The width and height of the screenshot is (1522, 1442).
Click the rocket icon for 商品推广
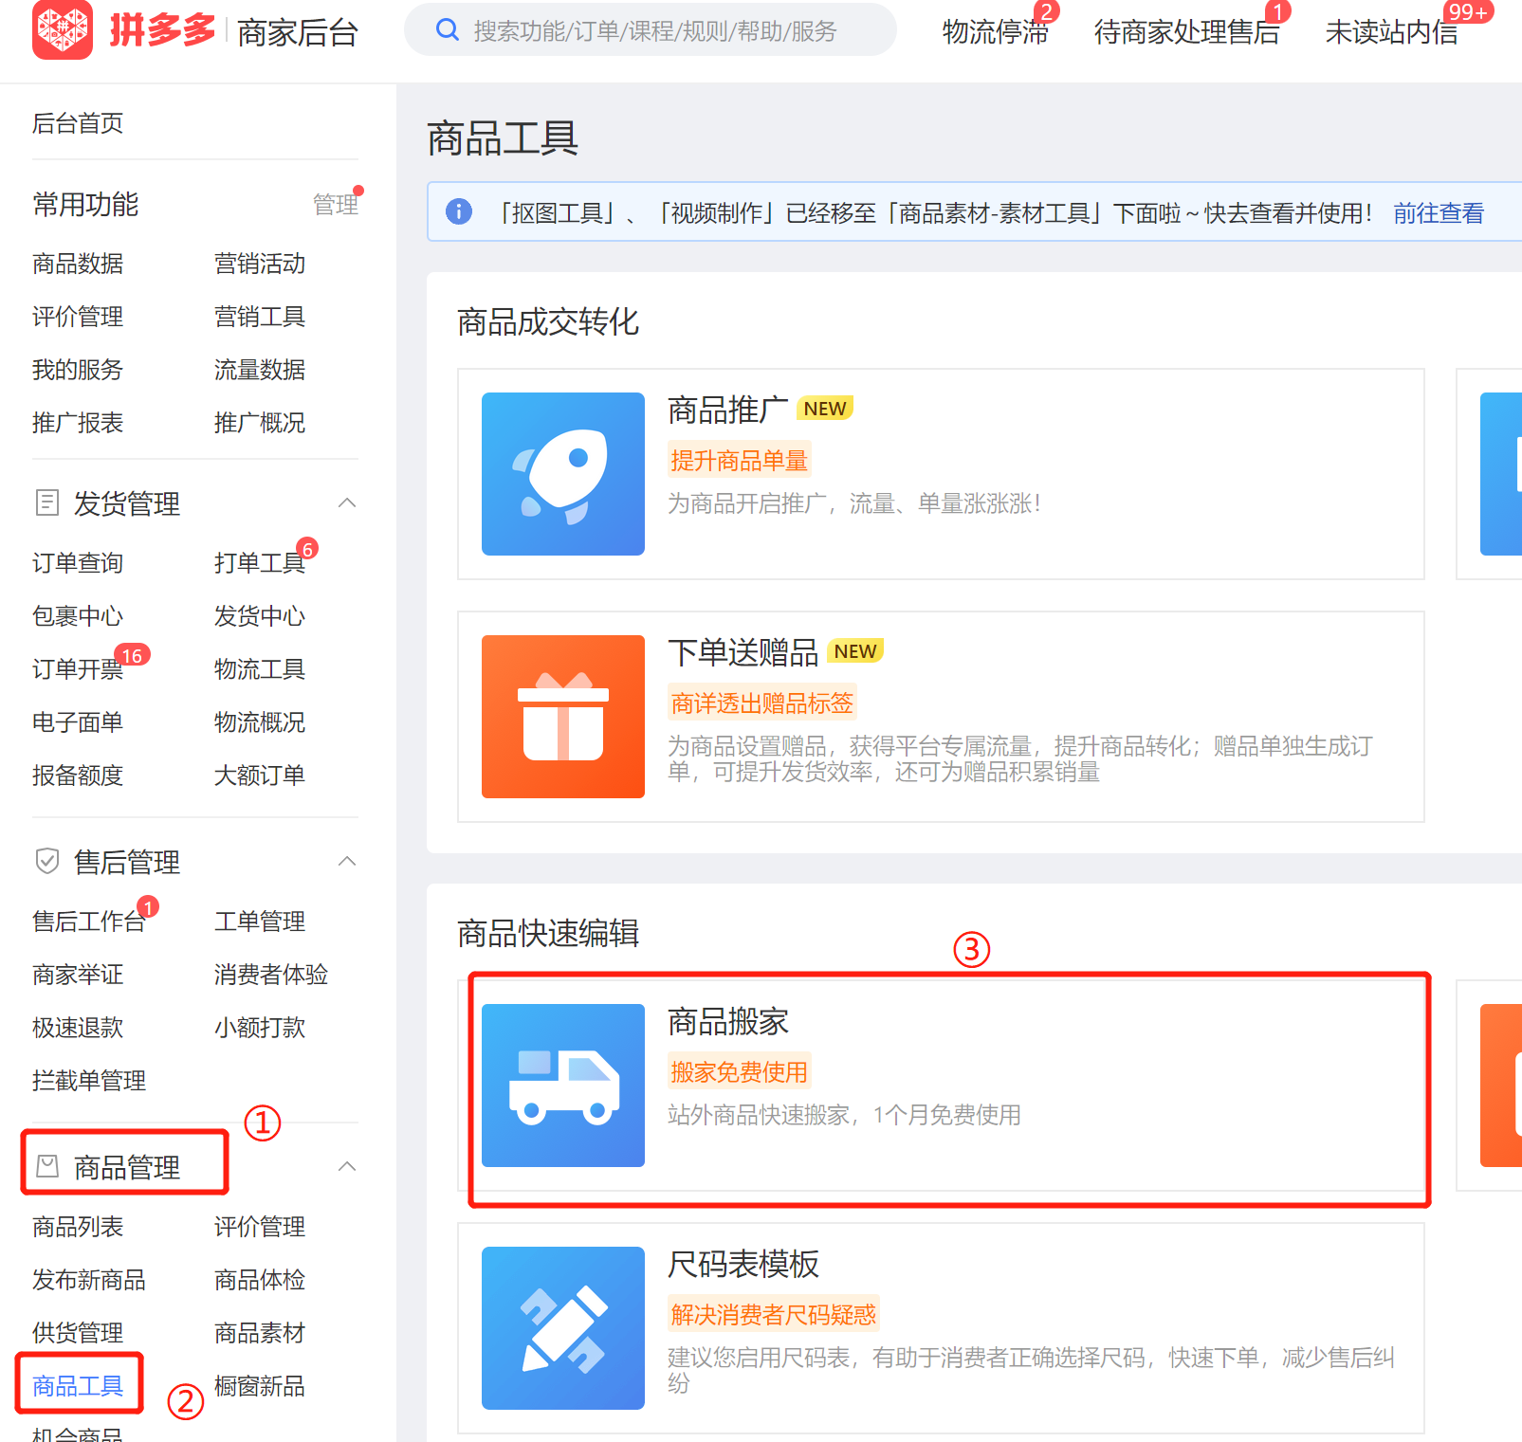[x=562, y=474]
